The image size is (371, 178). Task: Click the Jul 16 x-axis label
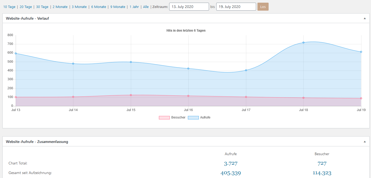tap(188, 110)
